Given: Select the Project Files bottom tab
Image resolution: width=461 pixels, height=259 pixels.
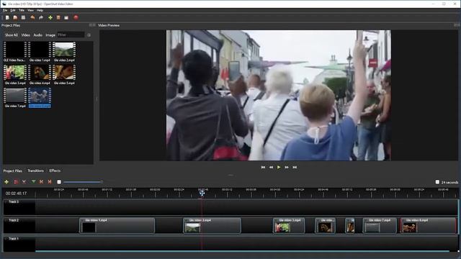Looking at the screenshot, I should (x=13, y=171).
